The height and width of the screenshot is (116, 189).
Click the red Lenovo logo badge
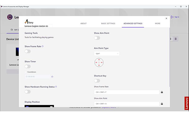coord(186,103)
